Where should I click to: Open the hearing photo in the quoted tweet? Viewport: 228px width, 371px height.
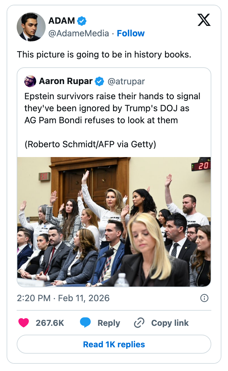(114, 222)
